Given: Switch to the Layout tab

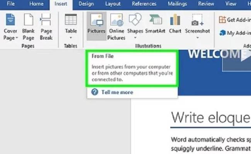Looking at the screenshot, I should (113, 4).
